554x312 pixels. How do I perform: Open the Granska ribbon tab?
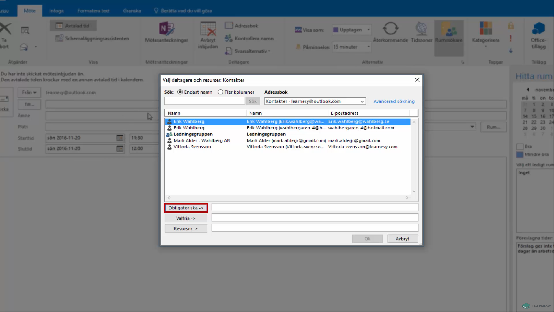point(132,11)
